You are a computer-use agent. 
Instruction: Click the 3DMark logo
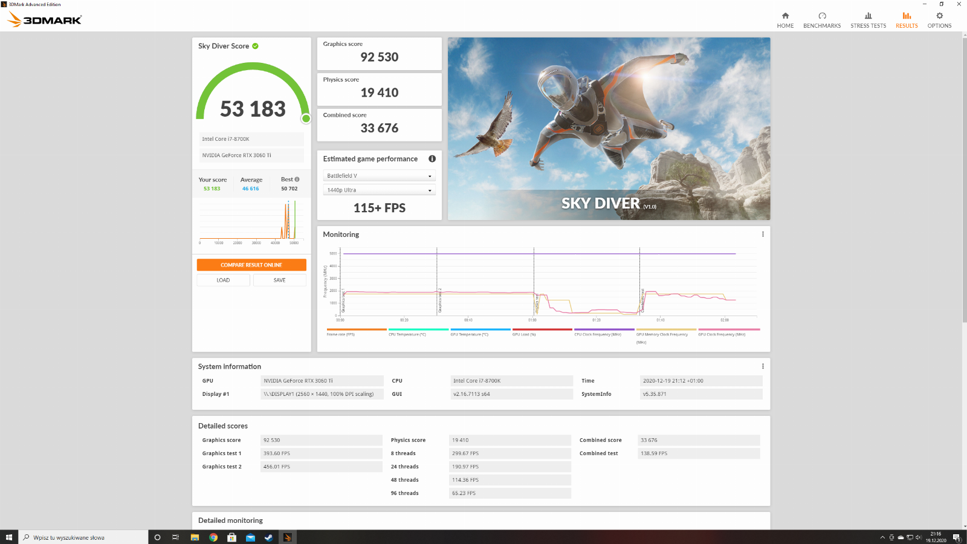click(x=45, y=20)
